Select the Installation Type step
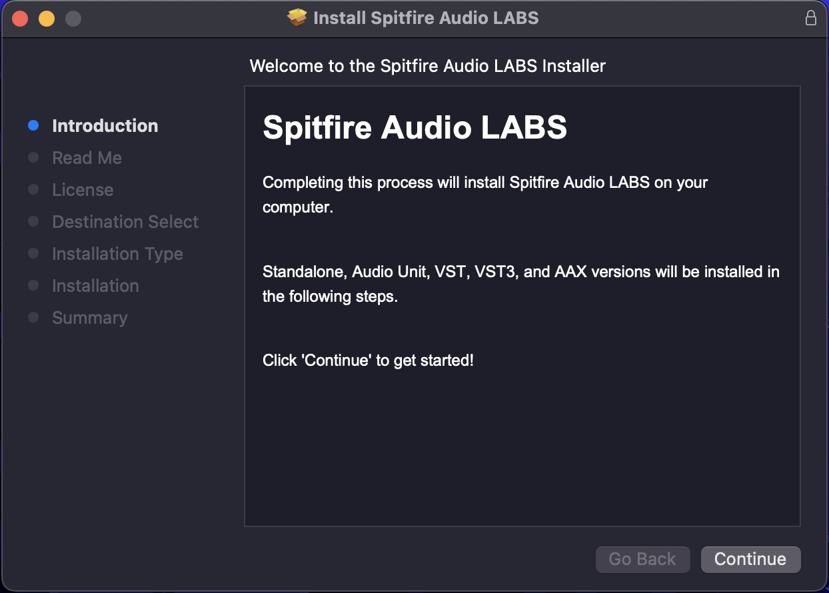 click(x=117, y=254)
